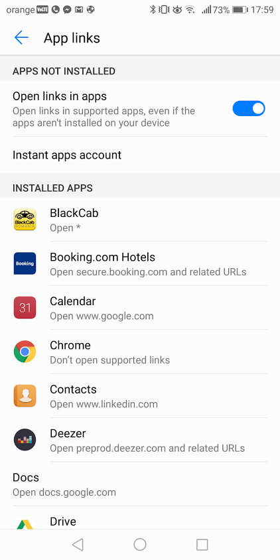Screen dimensions: 280x560
Task: Open the Docs link settings
Action: pyautogui.click(x=140, y=484)
